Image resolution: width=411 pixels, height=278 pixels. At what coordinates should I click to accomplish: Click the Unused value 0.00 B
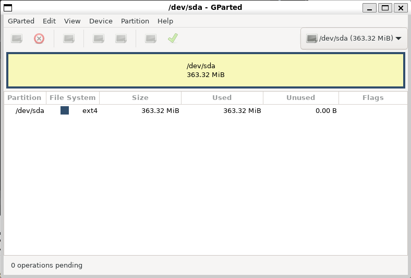point(326,111)
